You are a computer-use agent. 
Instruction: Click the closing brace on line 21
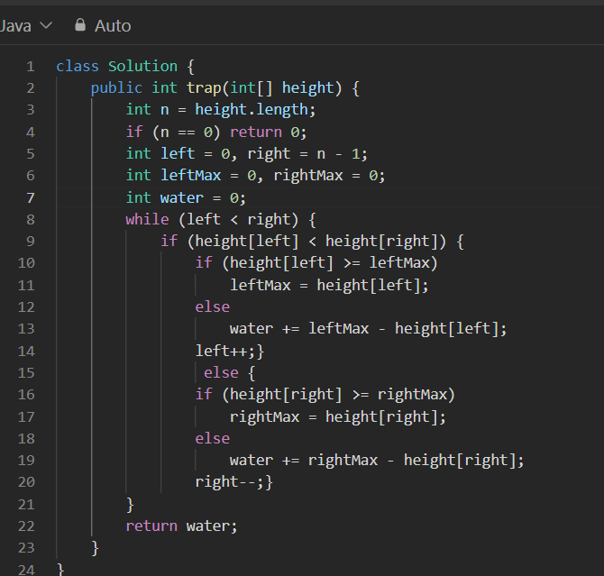130,504
